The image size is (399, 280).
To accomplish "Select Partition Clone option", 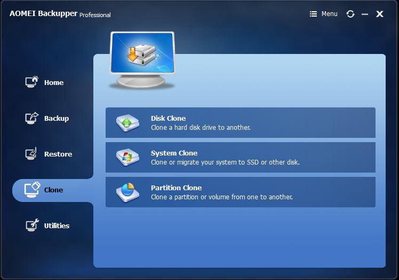I will coord(241,192).
